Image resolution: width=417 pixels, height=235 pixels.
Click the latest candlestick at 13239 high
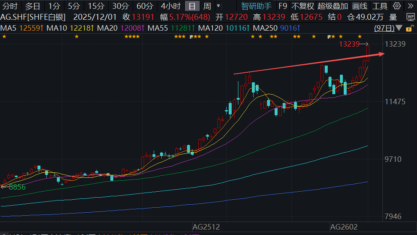[x=368, y=53]
